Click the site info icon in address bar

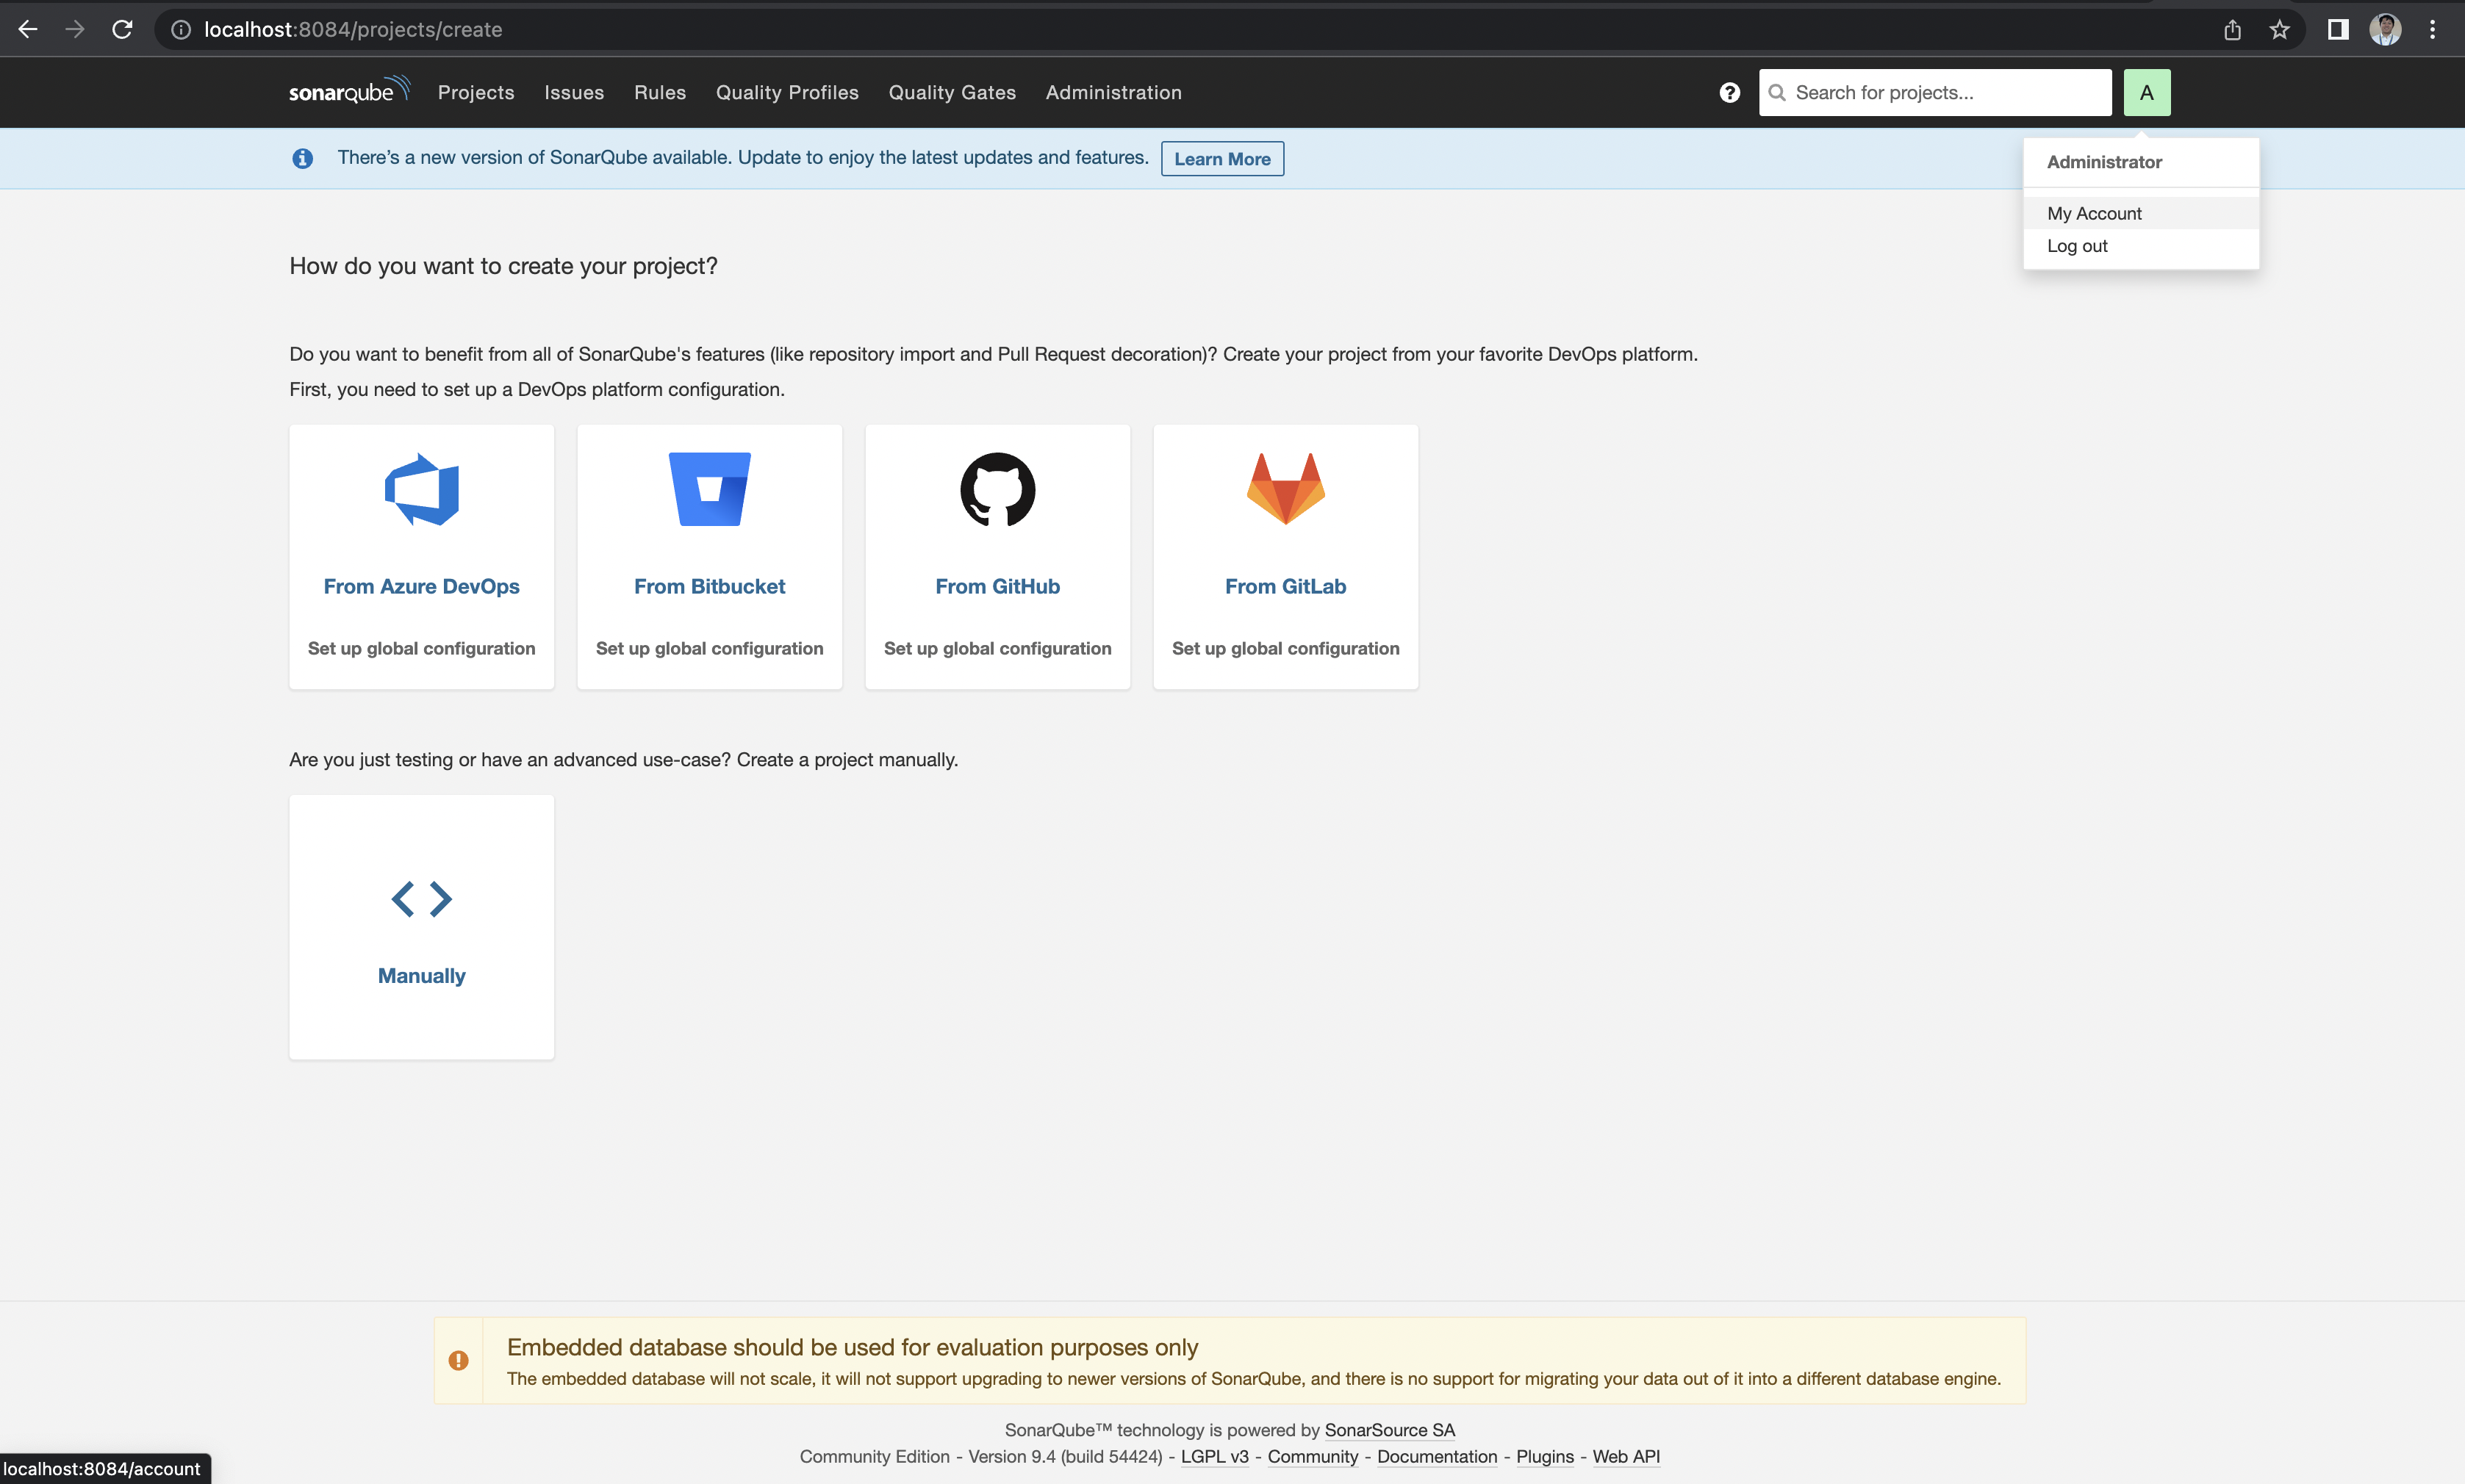(x=181, y=29)
